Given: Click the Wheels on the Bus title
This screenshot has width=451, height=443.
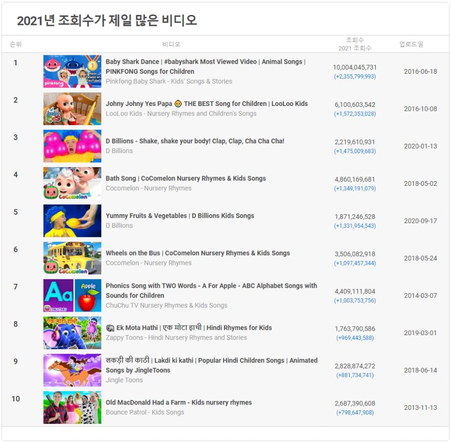Looking at the screenshot, I should tap(198, 253).
